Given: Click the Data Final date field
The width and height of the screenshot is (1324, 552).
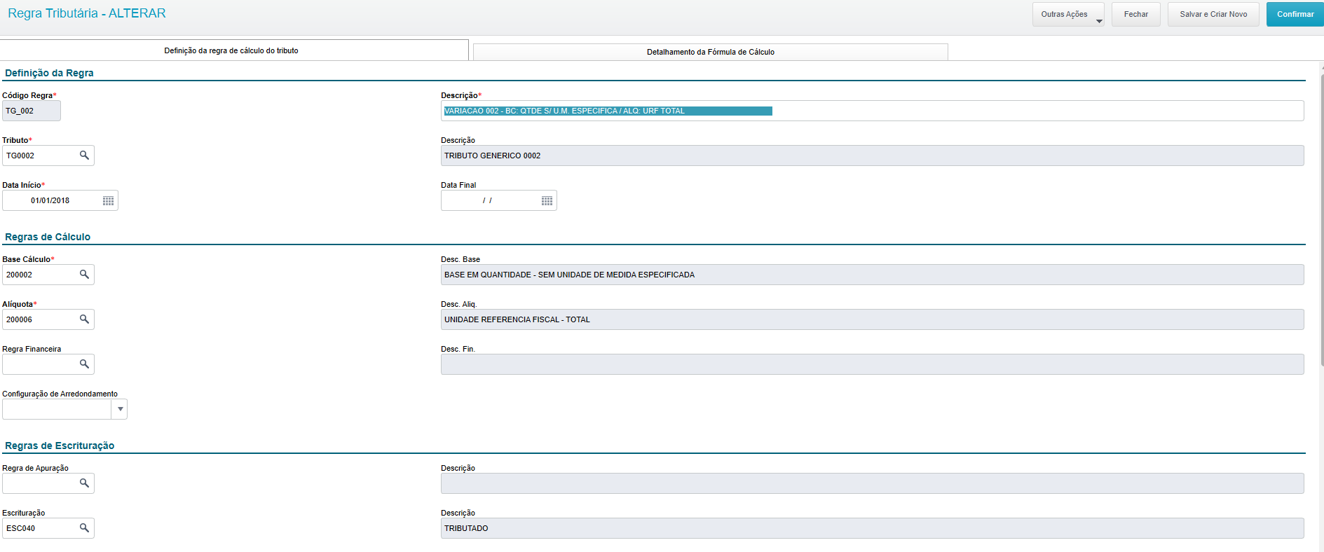Looking at the screenshot, I should tap(489, 201).
